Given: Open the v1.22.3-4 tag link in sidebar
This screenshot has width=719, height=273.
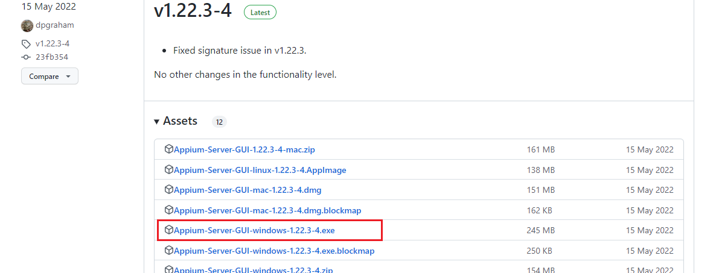Looking at the screenshot, I should click(53, 44).
